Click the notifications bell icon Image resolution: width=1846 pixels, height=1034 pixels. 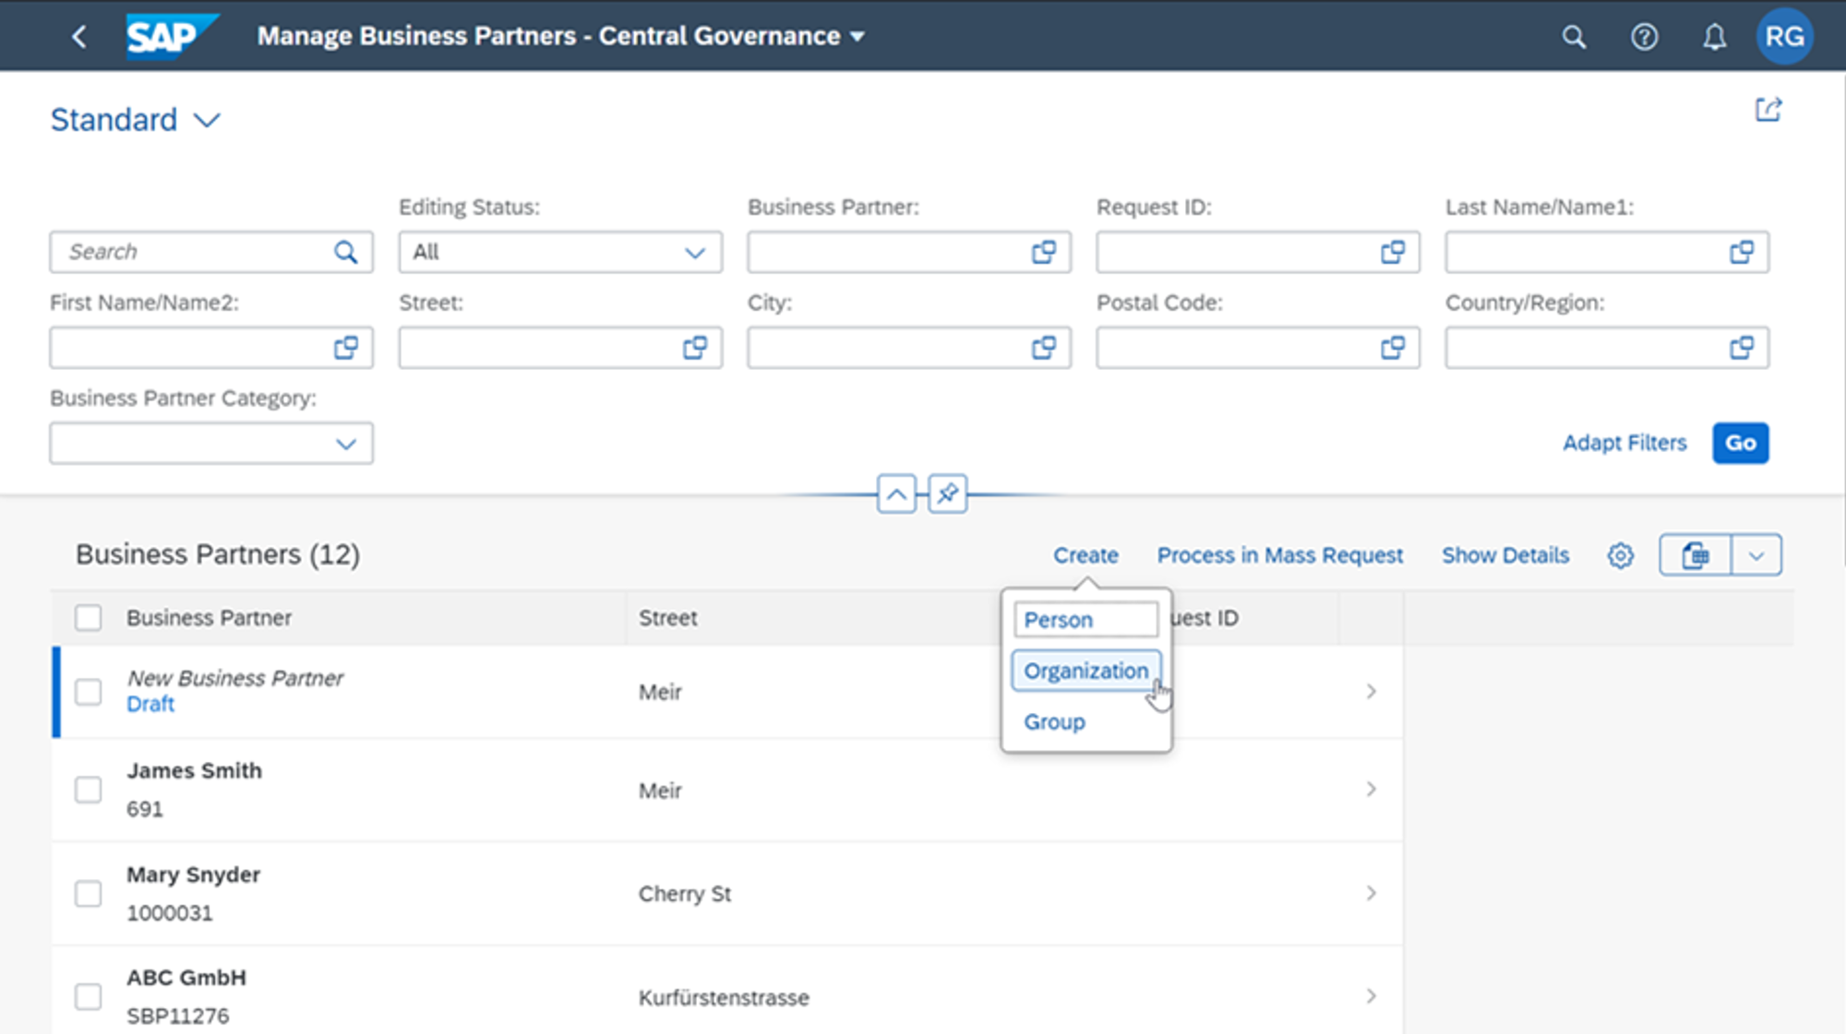point(1713,34)
